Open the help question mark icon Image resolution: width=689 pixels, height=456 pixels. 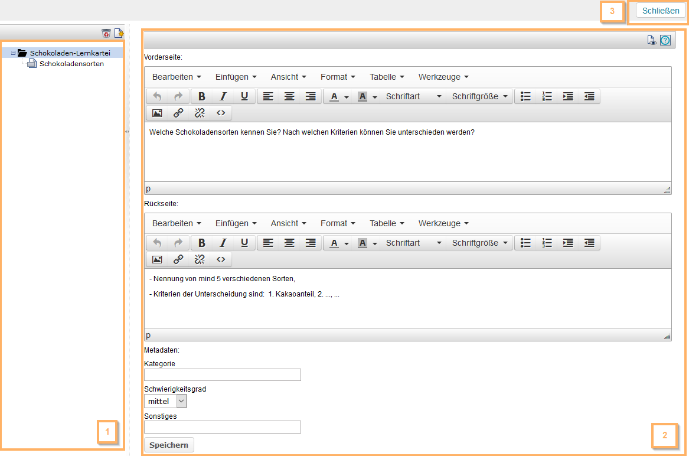pyautogui.click(x=665, y=40)
